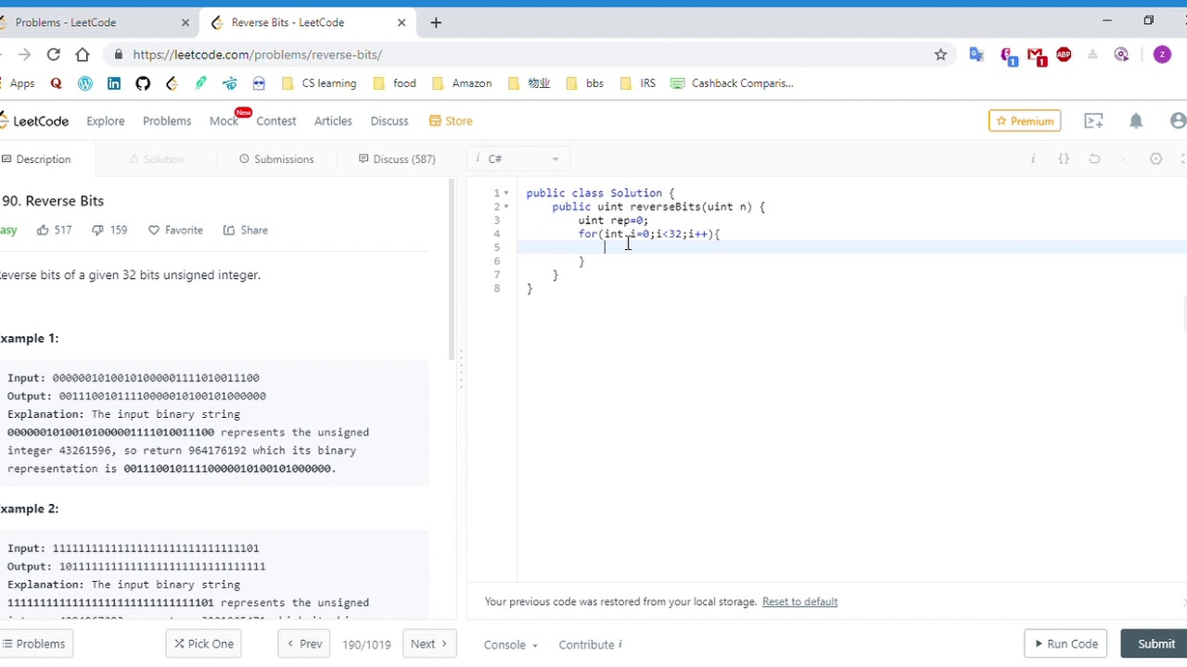Submit the solution

pyautogui.click(x=1155, y=644)
